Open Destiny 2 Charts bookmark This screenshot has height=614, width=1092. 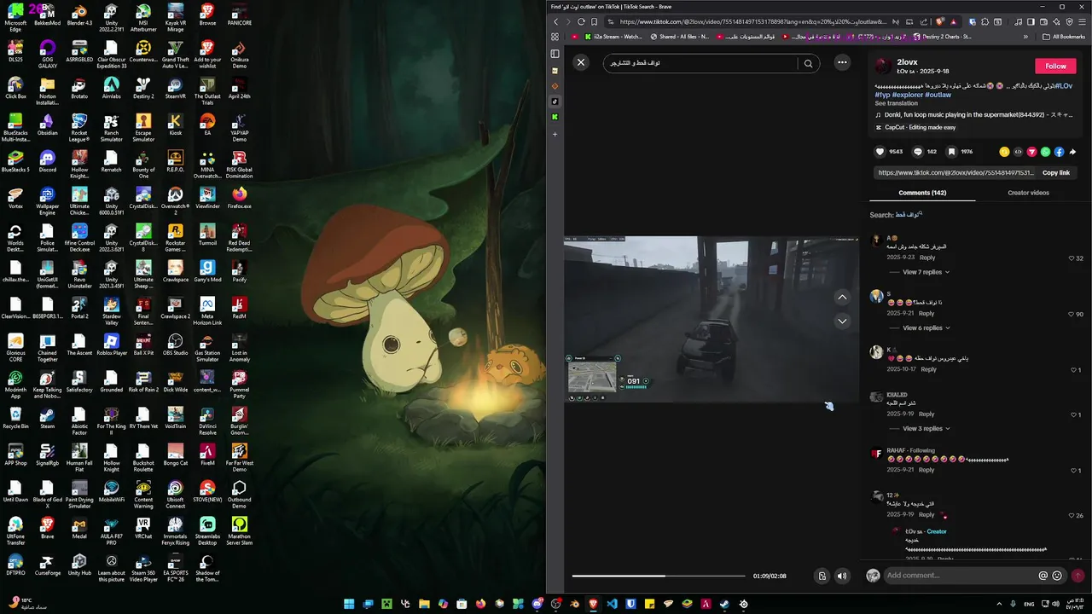(x=942, y=37)
